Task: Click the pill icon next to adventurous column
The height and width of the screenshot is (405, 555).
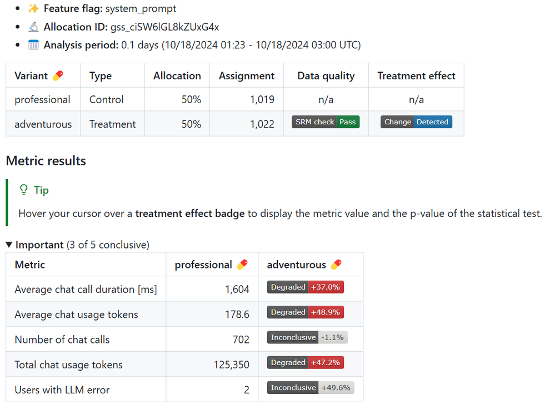Action: click(x=336, y=265)
